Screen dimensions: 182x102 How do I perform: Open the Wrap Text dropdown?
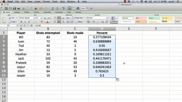click(x=84, y=18)
